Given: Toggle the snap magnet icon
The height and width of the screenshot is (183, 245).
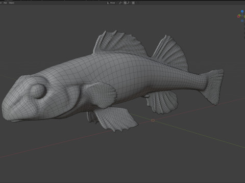Looking at the screenshot, I should [x=125, y=3].
